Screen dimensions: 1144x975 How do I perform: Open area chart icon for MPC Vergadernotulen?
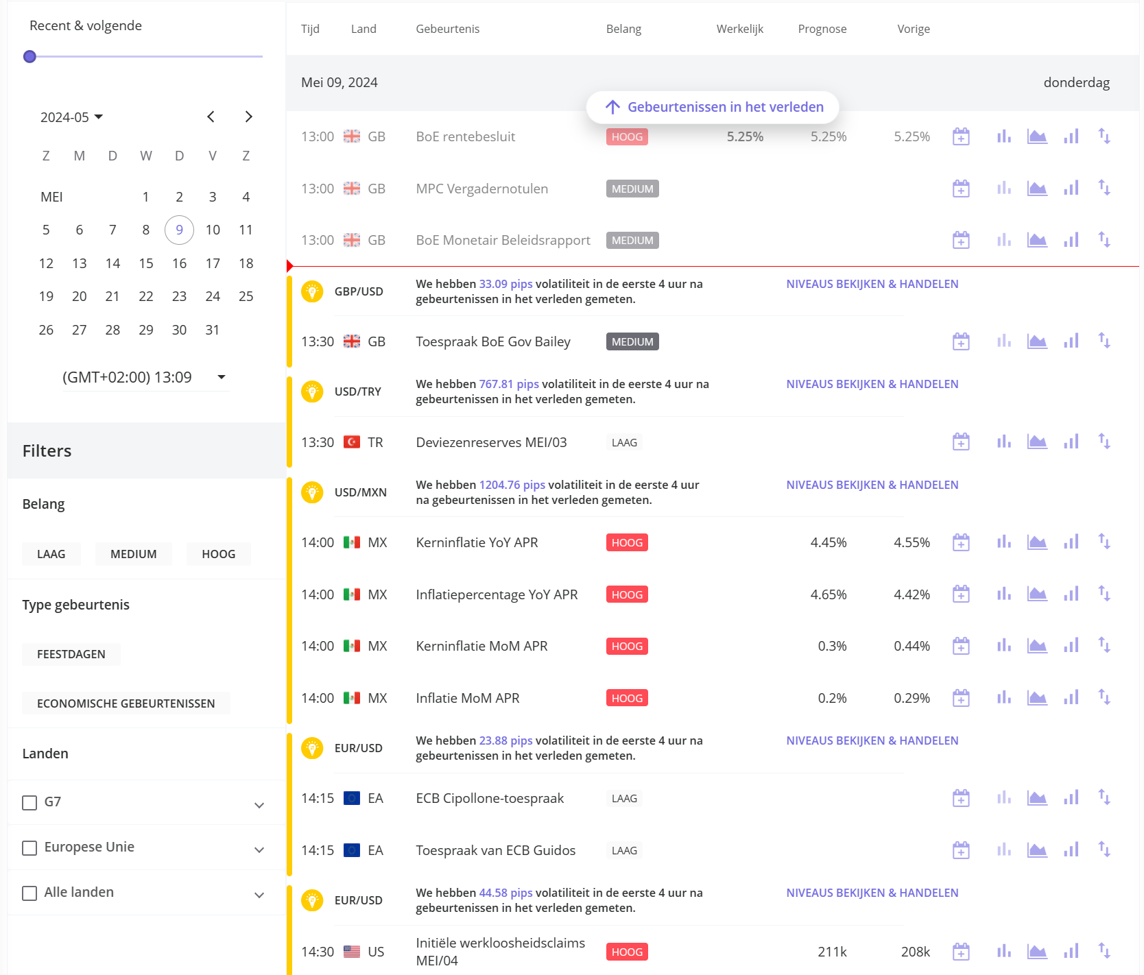pos(1037,188)
